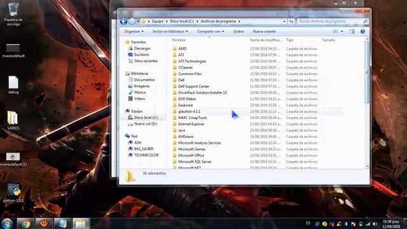Click the change view icon
This screenshot has height=229, width=407.
tap(335, 31)
